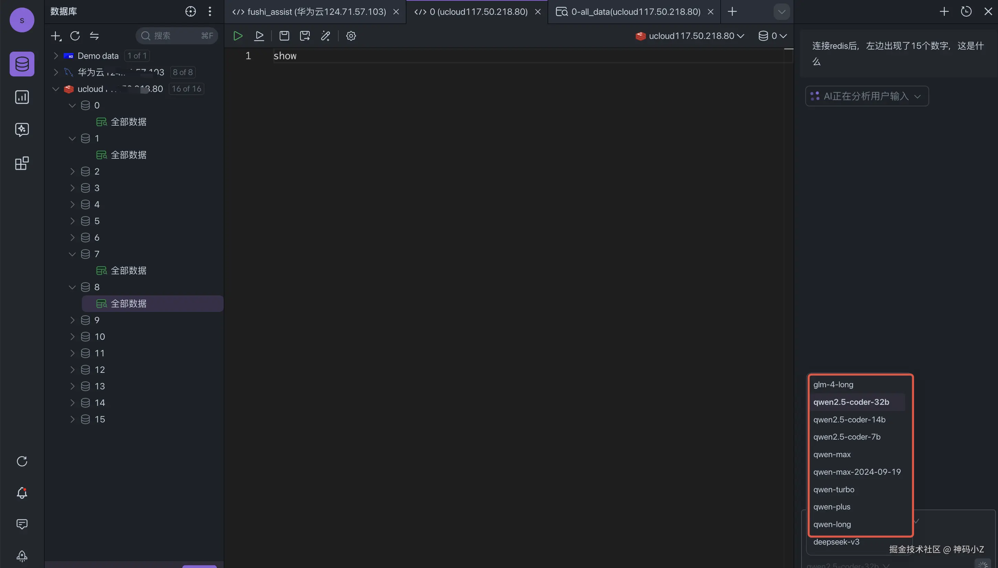Refresh the database list in panel toolbar
The width and height of the screenshot is (998, 568).
75,36
